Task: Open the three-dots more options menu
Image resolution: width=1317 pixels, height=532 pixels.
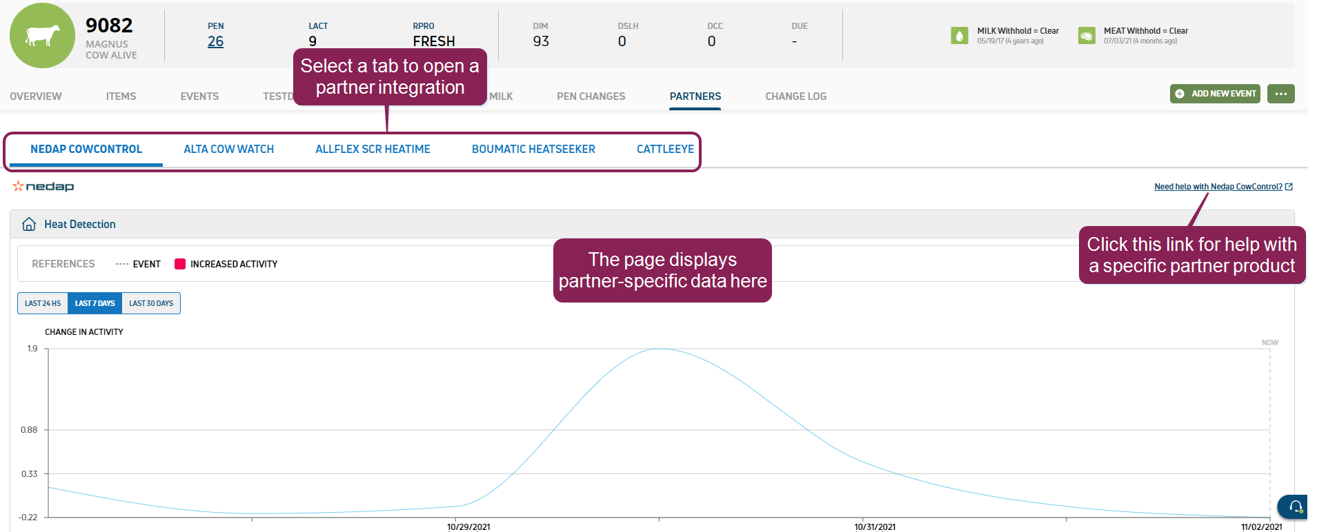Action: pos(1280,94)
